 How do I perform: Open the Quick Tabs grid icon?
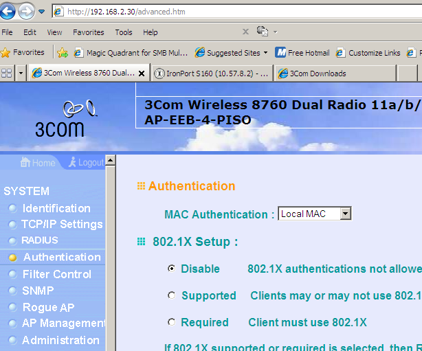7,73
